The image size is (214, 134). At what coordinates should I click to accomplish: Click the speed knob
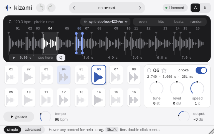pyautogui.click(x=197, y=88)
